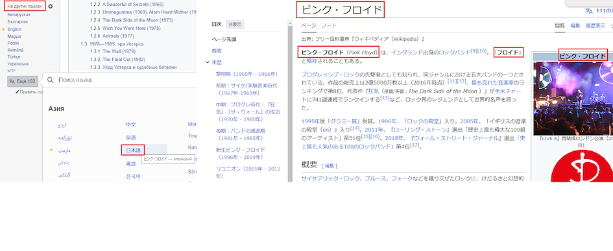Choose the اردو language link

coord(62,125)
